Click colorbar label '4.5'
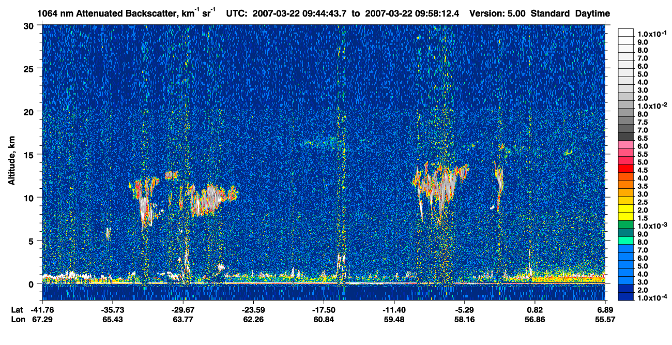 pos(643,170)
